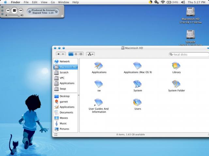Select the Swap volume in sidebar
Viewport: 209px width, 156px height.
65,89
